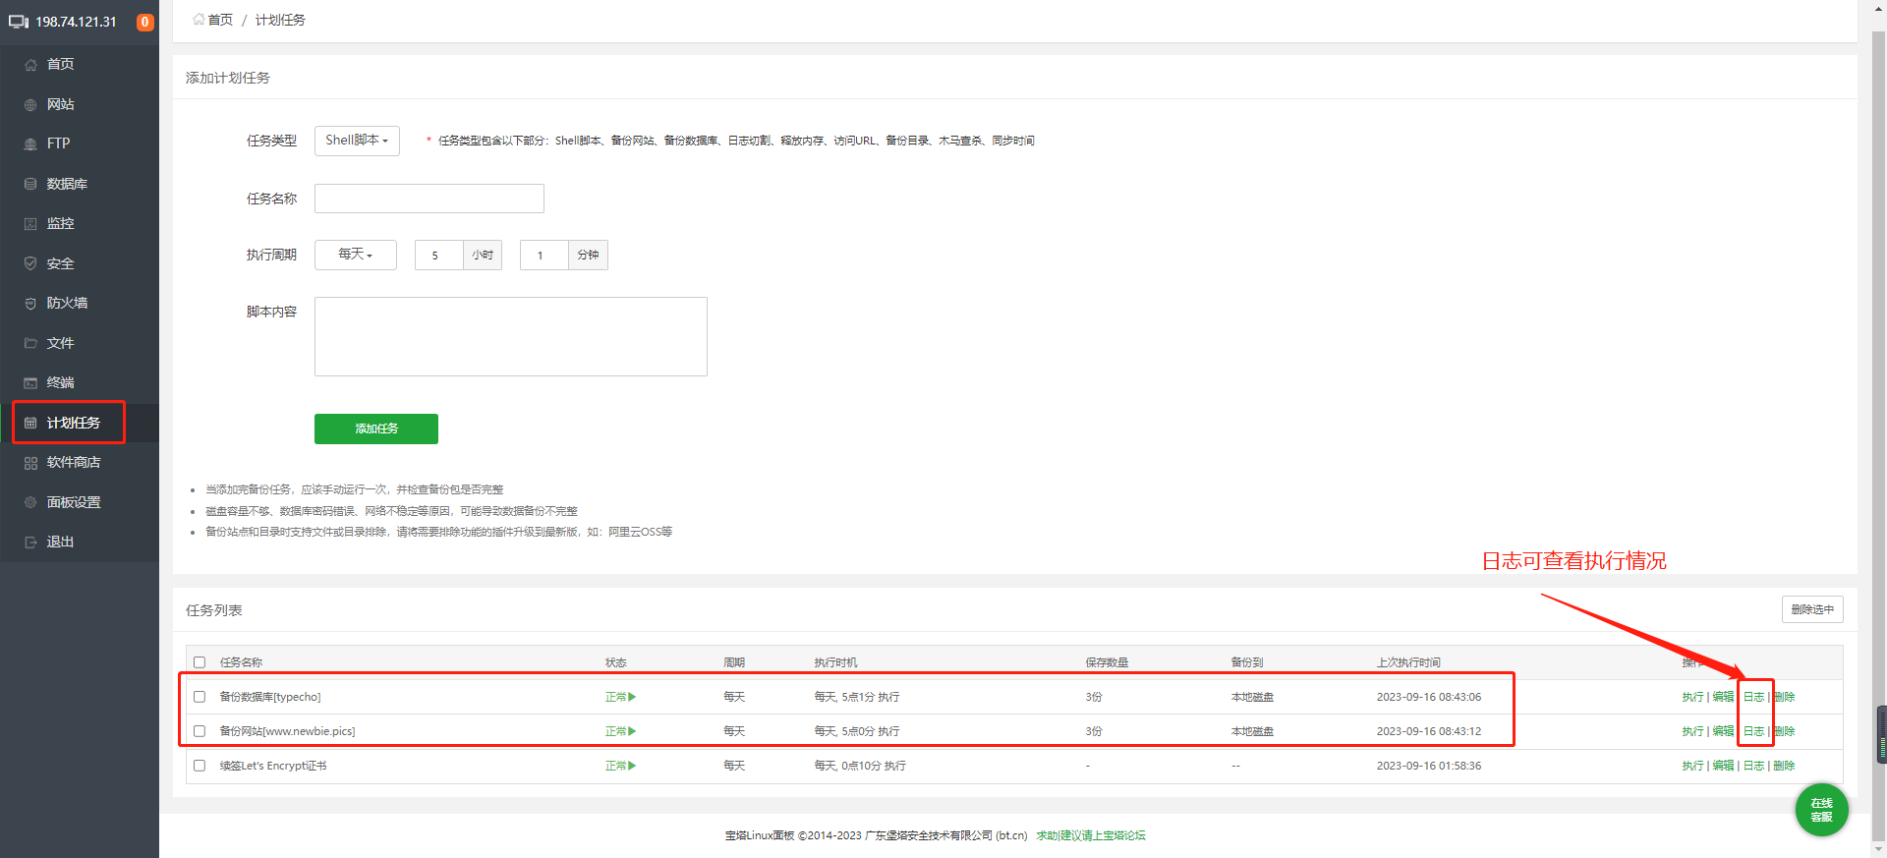Click the hour input field showing 5

click(x=438, y=255)
